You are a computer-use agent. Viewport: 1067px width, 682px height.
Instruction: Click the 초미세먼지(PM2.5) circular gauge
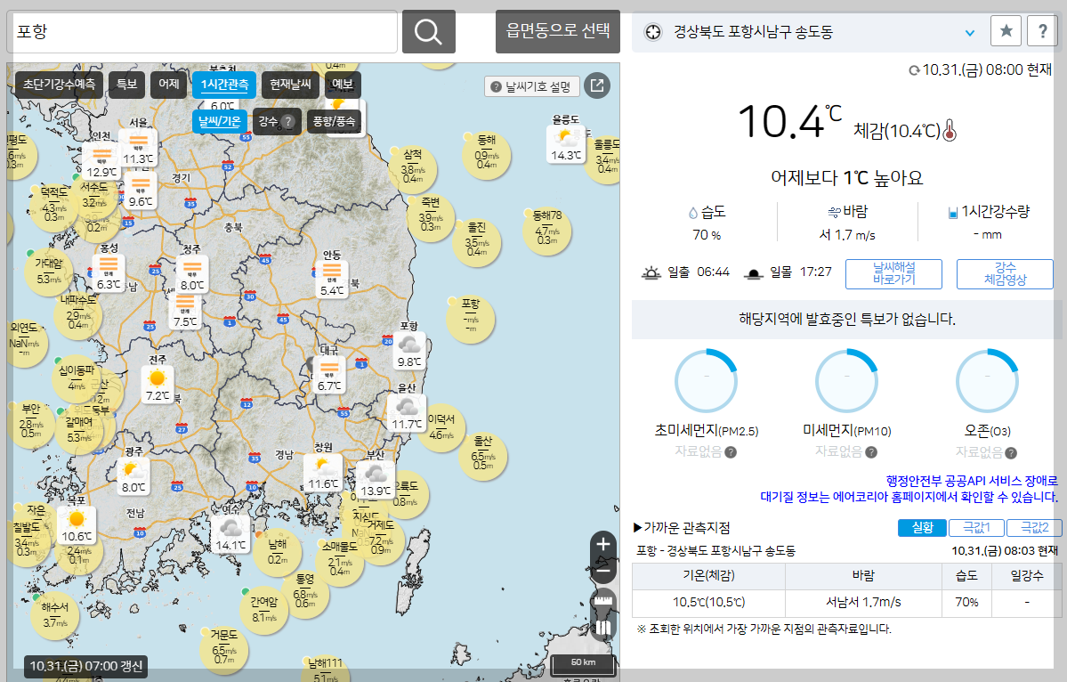706,382
